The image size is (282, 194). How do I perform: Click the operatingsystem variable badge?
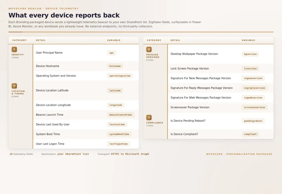(120, 76)
